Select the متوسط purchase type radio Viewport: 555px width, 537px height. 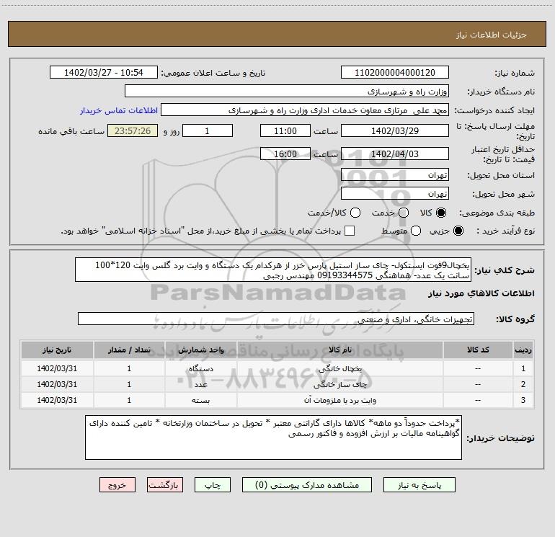(416, 231)
